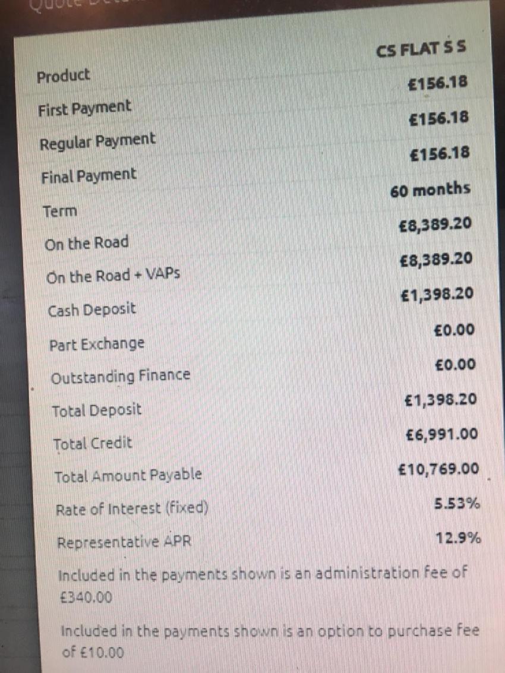Select the Total Credit amount £6,991.00
The image size is (505, 673).
click(x=442, y=434)
